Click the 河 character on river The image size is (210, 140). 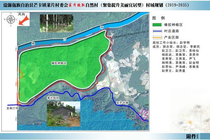point(102,27)
